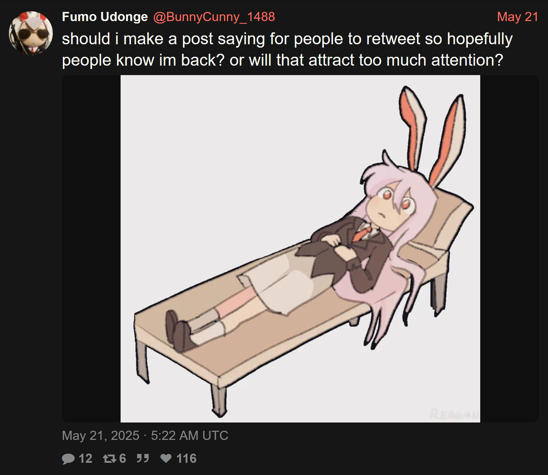Click the reply speech bubble icon
Image resolution: width=548 pixels, height=475 pixels.
point(68,459)
